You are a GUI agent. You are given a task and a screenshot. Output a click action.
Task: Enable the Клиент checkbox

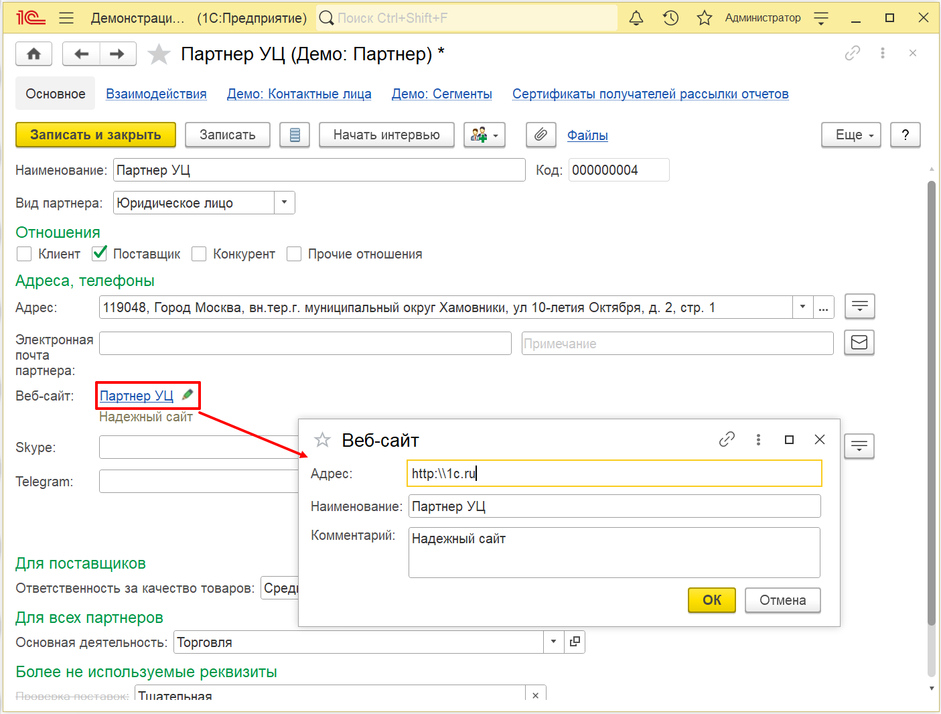24,254
